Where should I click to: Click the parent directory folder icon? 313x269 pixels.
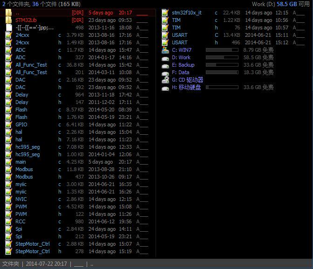click(8, 13)
